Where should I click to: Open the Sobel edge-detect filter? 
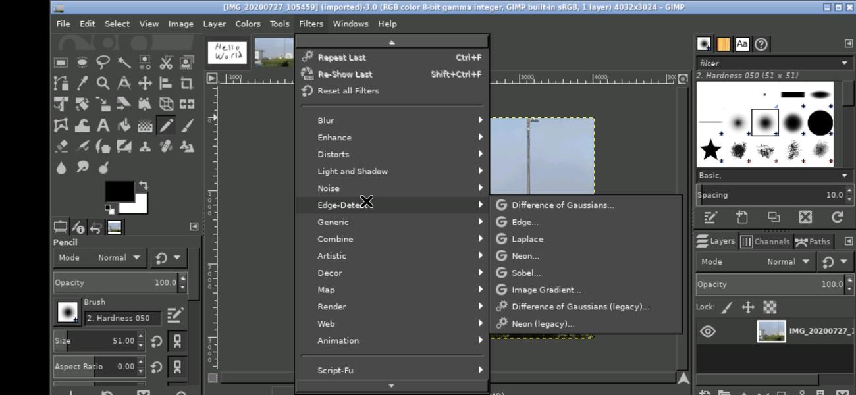(525, 273)
